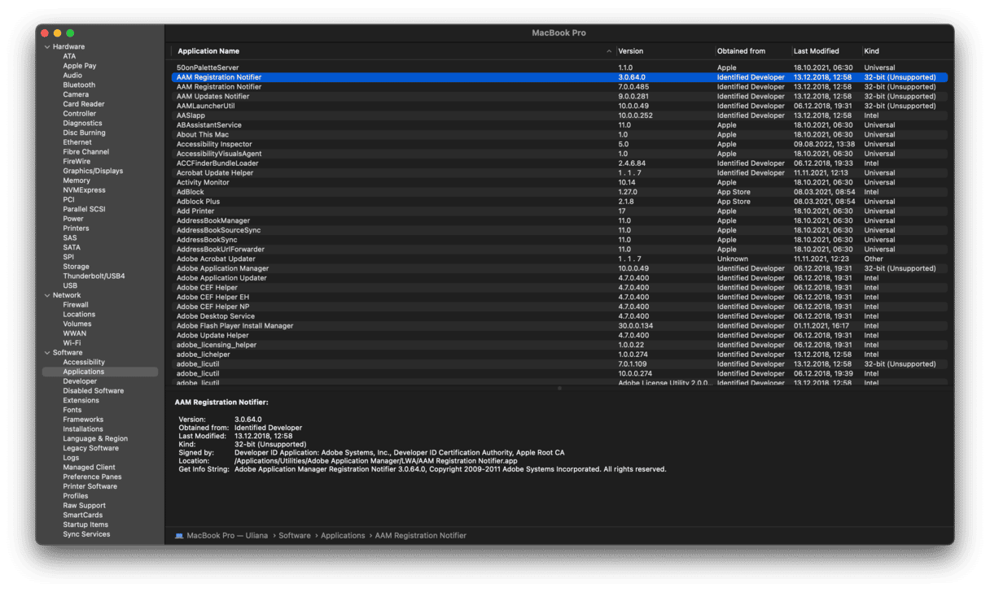
Task: Show Installations in the sidebar
Action: pyautogui.click(x=83, y=429)
